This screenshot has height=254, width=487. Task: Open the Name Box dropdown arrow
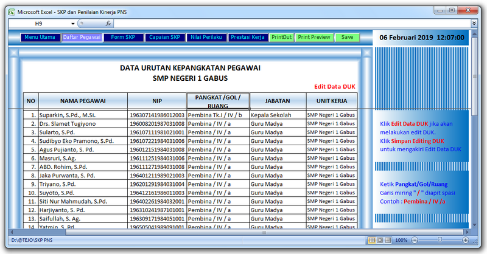pos(73,24)
